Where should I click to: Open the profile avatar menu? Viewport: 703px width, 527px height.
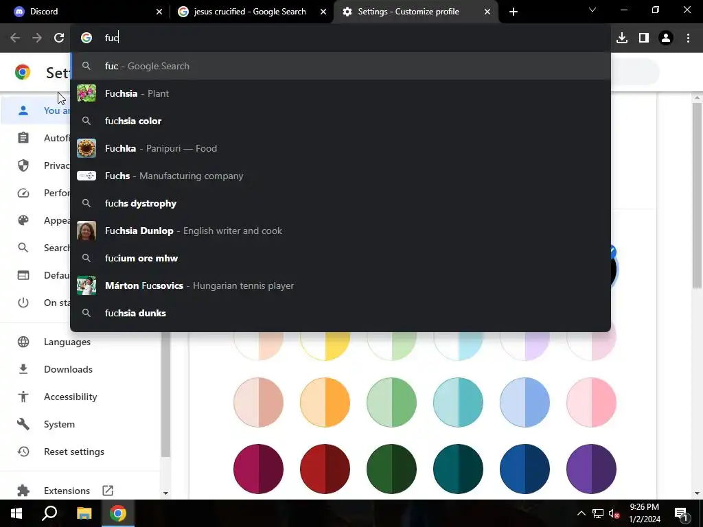[x=666, y=38]
